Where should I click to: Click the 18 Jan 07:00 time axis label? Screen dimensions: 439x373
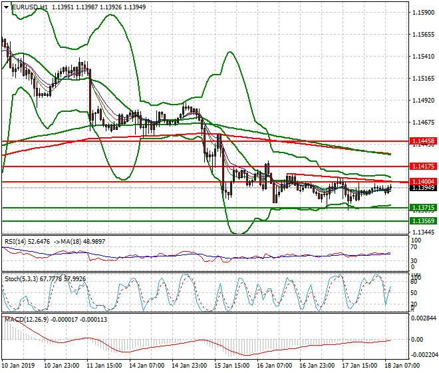(402, 366)
